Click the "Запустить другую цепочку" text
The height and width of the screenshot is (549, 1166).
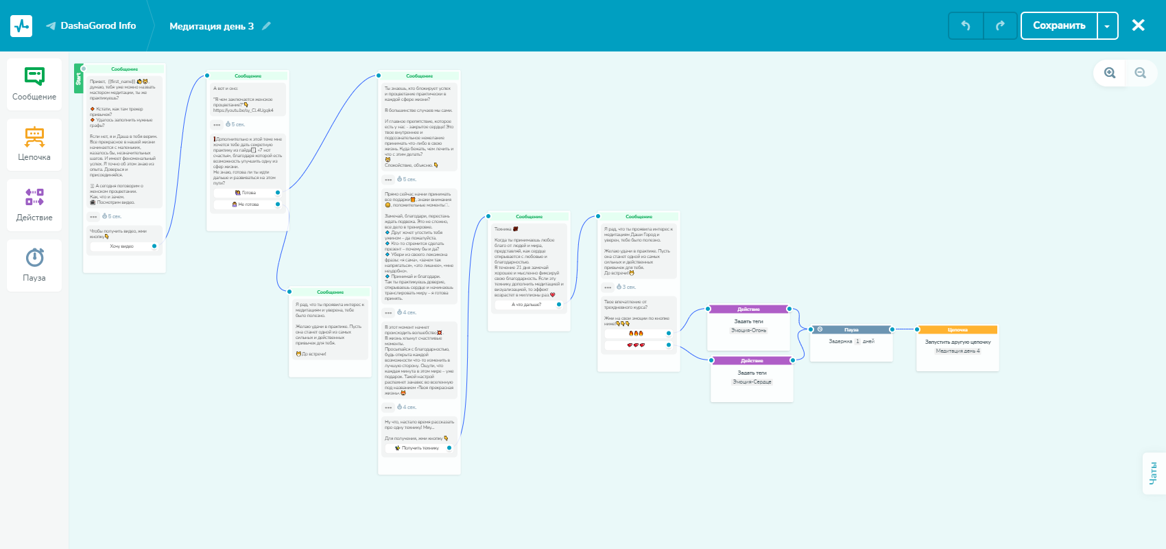pos(957,342)
